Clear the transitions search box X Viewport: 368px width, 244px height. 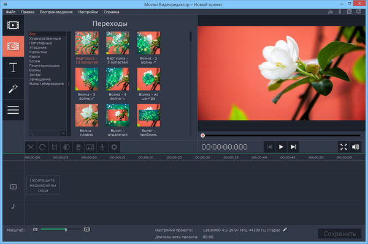[x=63, y=133]
